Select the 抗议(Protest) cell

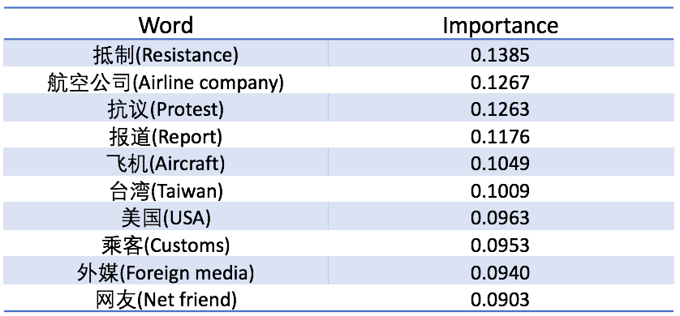coord(166,109)
